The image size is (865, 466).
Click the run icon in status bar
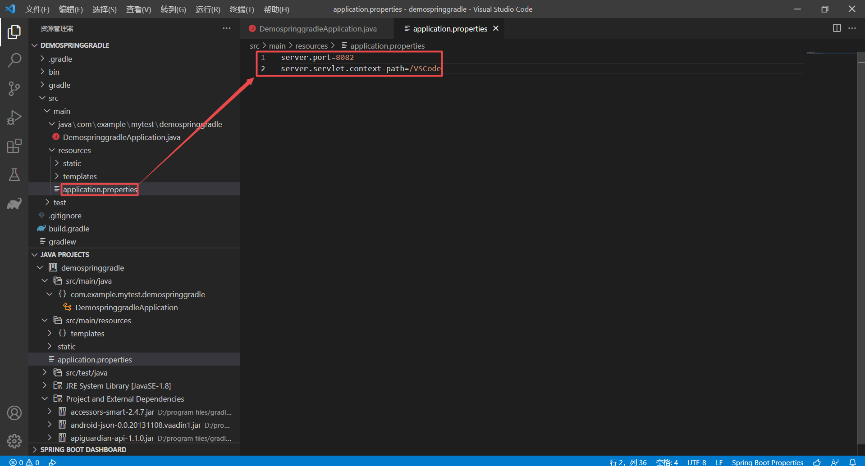tap(53, 462)
